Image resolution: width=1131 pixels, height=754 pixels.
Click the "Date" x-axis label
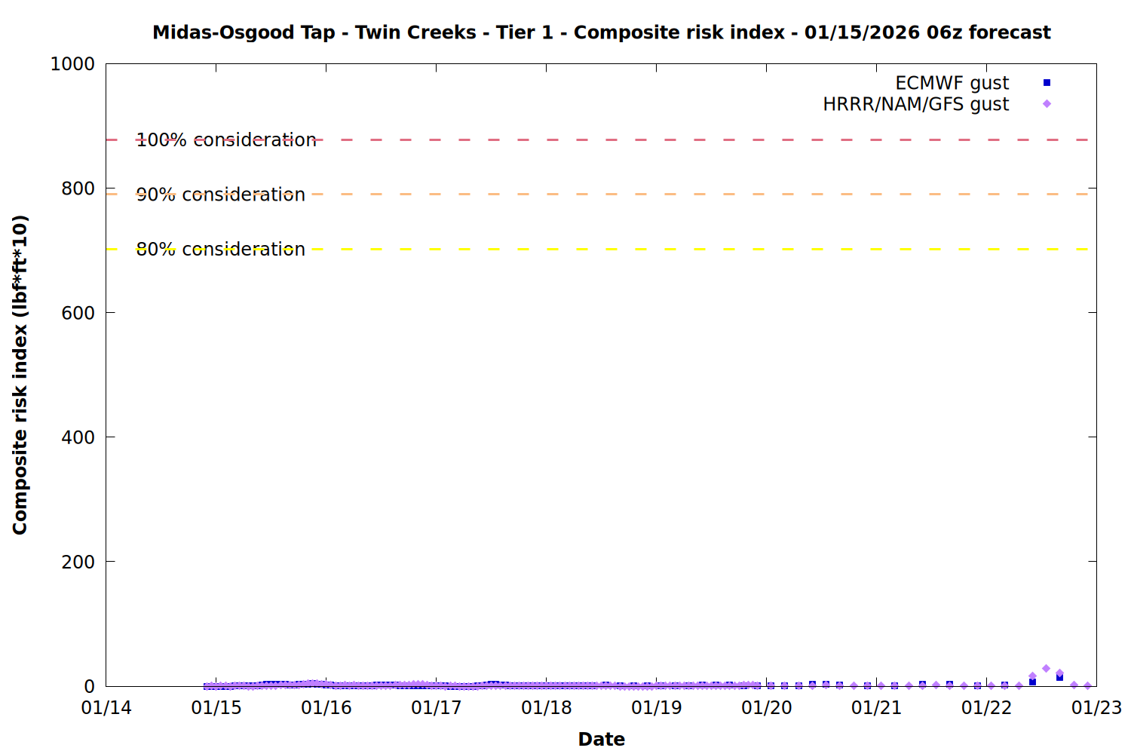coord(601,739)
